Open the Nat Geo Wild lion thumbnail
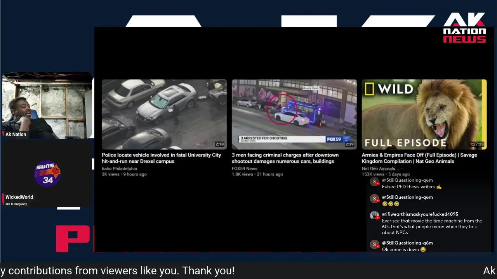Viewport: 497px width, 279px height. coord(424,114)
